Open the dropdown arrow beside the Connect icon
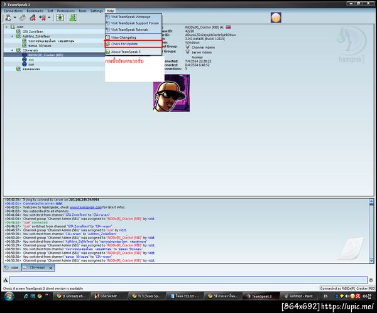This screenshot has height=313, width=377. (x=14, y=18)
